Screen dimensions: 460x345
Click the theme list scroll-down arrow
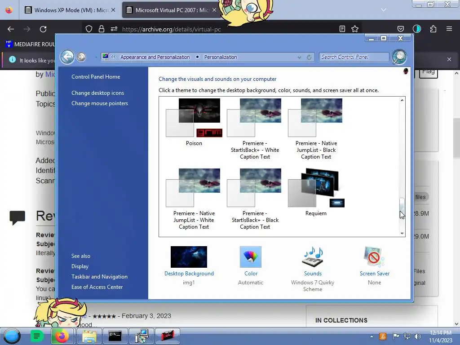(x=402, y=233)
